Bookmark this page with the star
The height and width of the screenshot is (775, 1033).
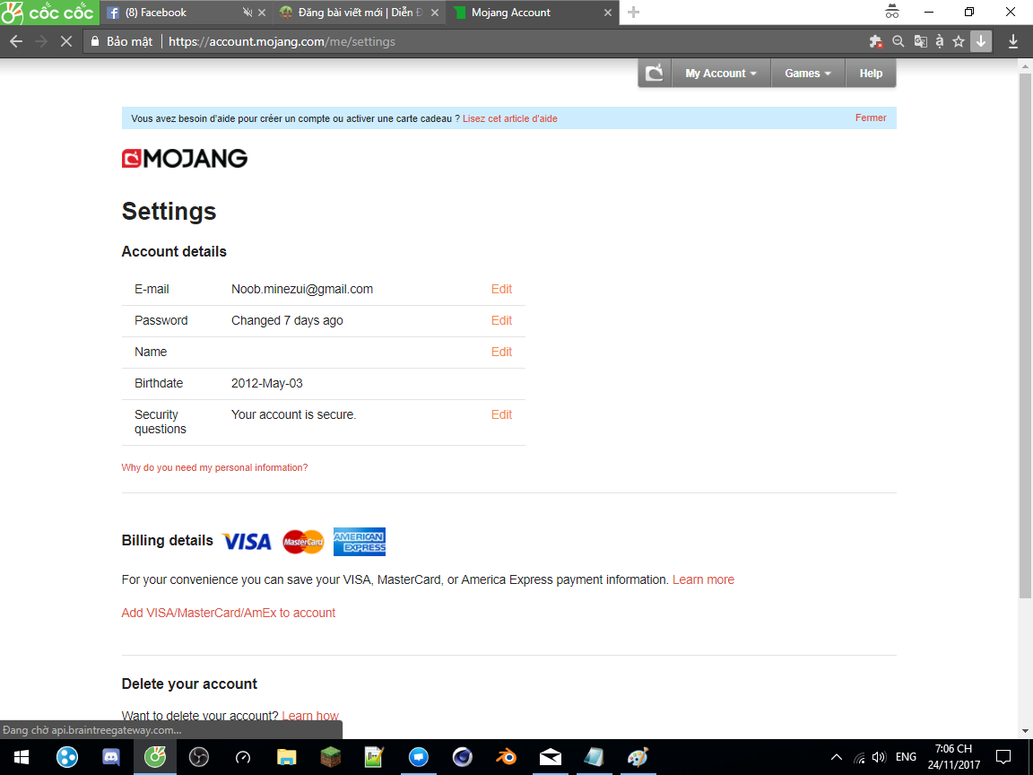[x=959, y=41]
